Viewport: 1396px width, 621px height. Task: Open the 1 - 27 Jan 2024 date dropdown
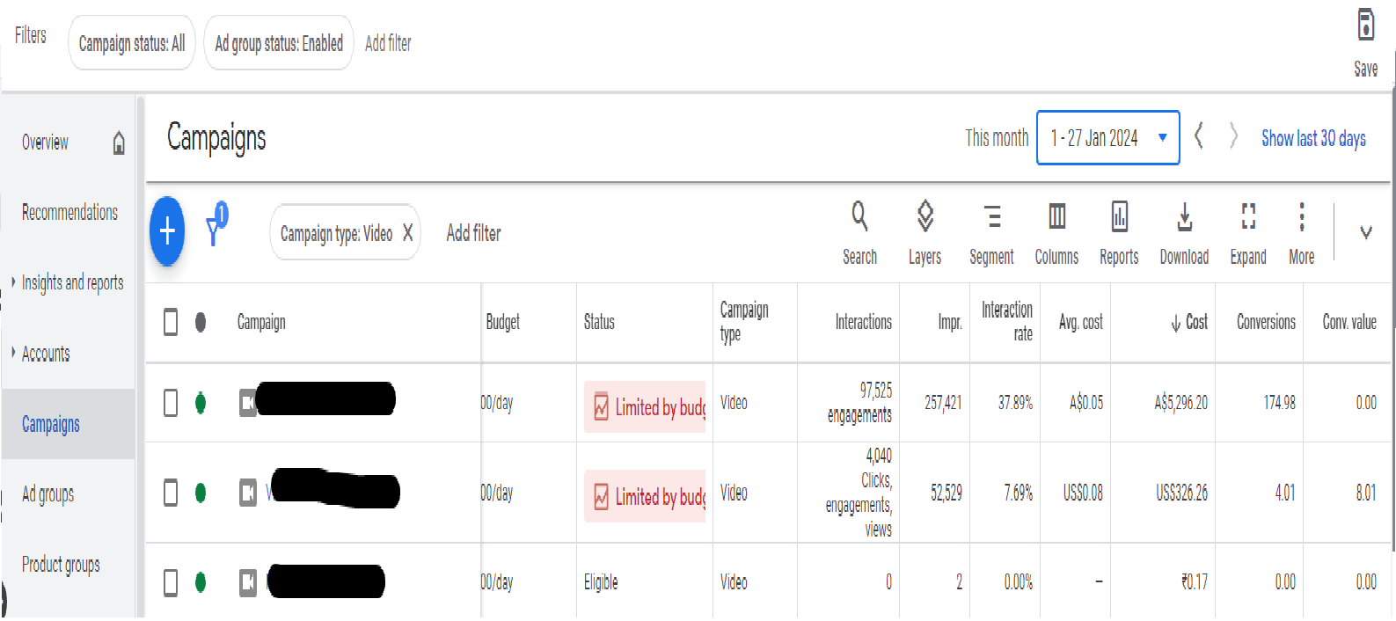(x=1107, y=138)
